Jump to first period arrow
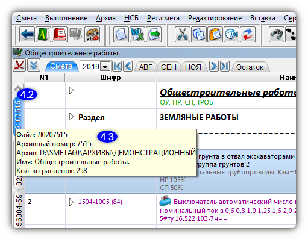The width and height of the screenshot is (308, 240). pyautogui.click(x=117, y=66)
